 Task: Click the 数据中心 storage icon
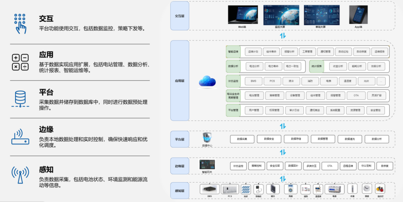point(207,138)
